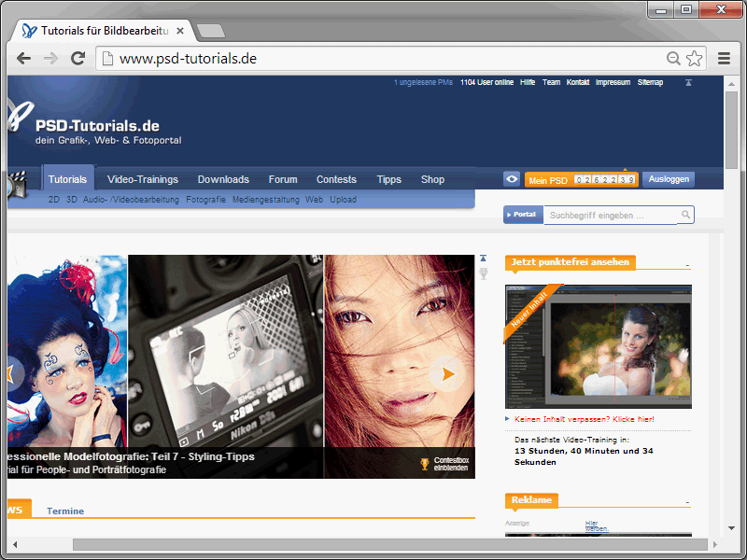Click the collapse arrow icon beside image slider

[483, 259]
